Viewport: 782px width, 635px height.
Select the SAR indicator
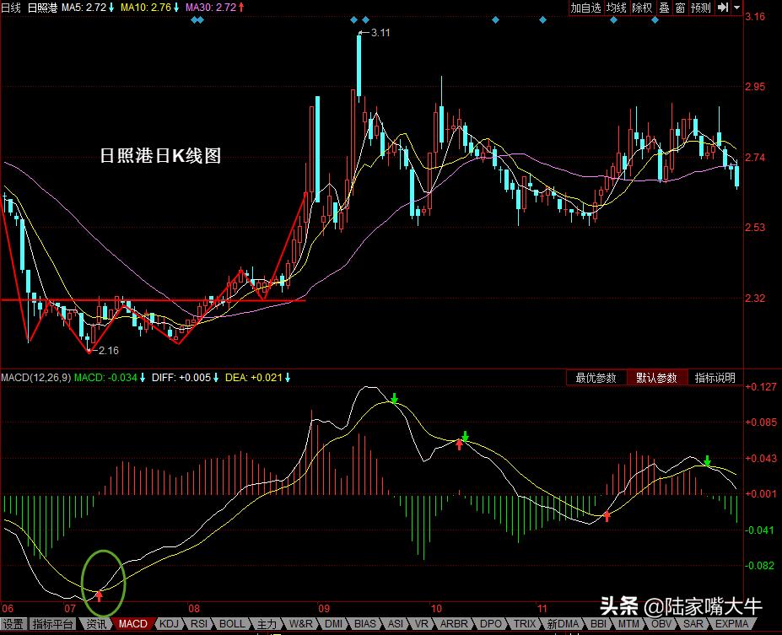[x=694, y=624]
